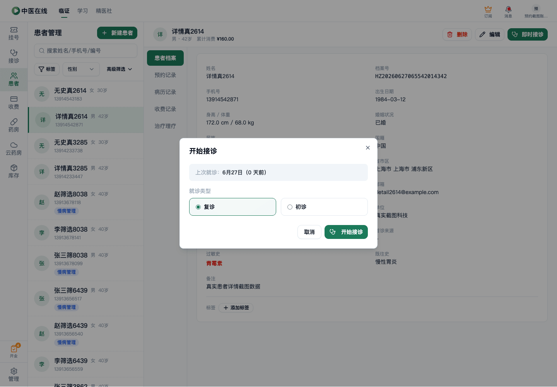Switch to 临证 top tab
Viewport: 557px width, 387px height.
64,11
